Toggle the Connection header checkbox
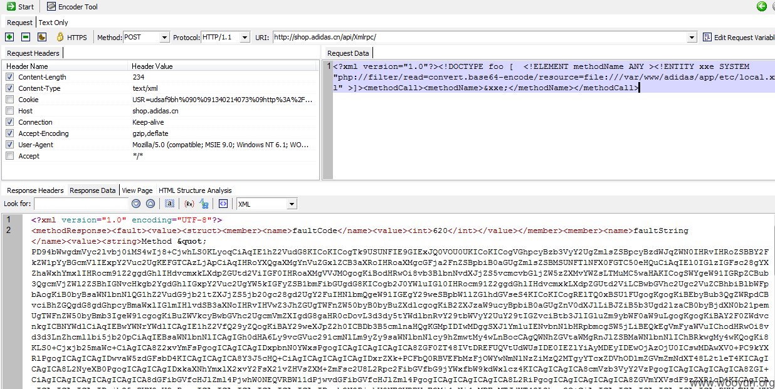The image size is (775, 389). 9,122
